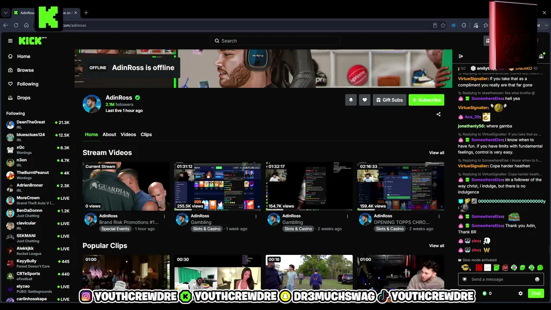Select the sunglasses emoji quick emote
Screen dimensions: 551x310
point(465,268)
